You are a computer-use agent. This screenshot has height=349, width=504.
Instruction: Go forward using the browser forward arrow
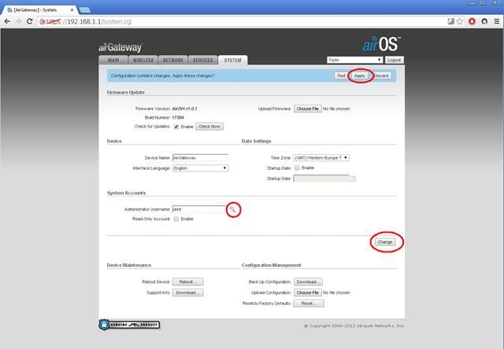18,21
